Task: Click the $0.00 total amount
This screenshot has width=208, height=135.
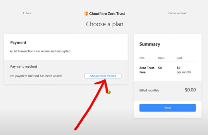Action: (190, 90)
